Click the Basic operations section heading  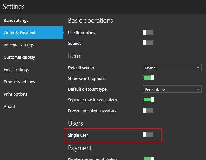pos(90,21)
